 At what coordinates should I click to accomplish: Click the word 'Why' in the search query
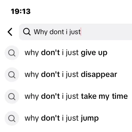pos(41,32)
